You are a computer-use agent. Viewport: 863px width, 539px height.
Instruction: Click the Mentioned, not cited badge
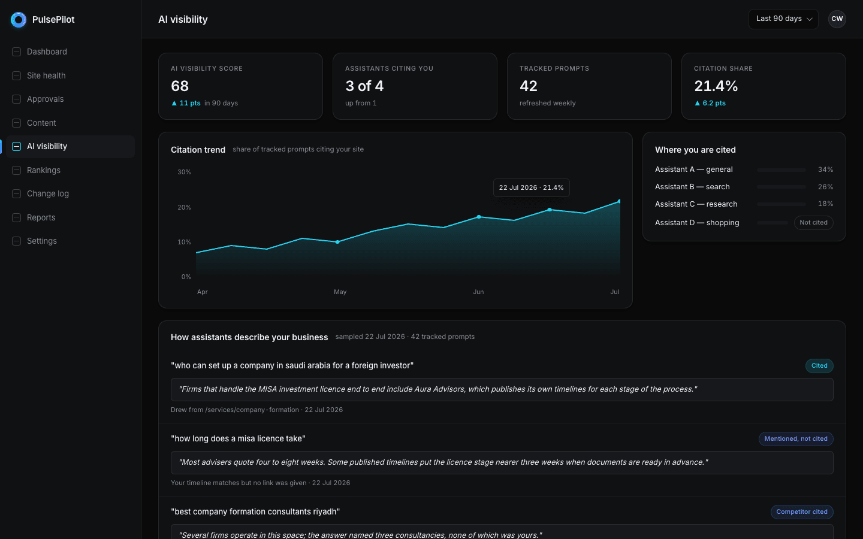pyautogui.click(x=796, y=439)
